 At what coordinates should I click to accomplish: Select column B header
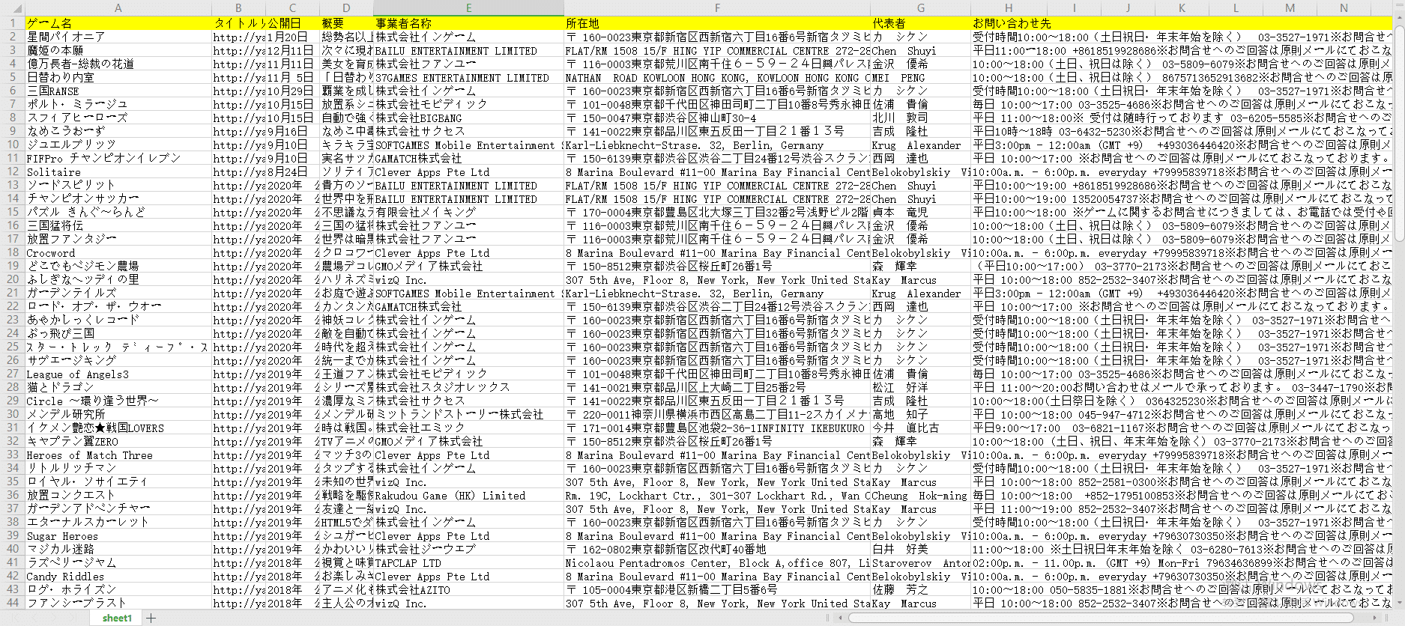tap(238, 7)
